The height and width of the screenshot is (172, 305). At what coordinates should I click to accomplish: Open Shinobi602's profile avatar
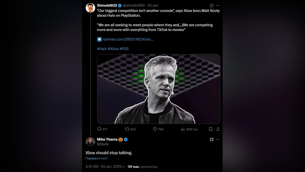click(x=90, y=8)
